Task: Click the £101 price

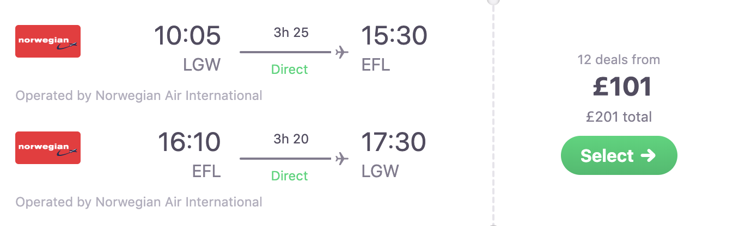Action: click(x=622, y=87)
